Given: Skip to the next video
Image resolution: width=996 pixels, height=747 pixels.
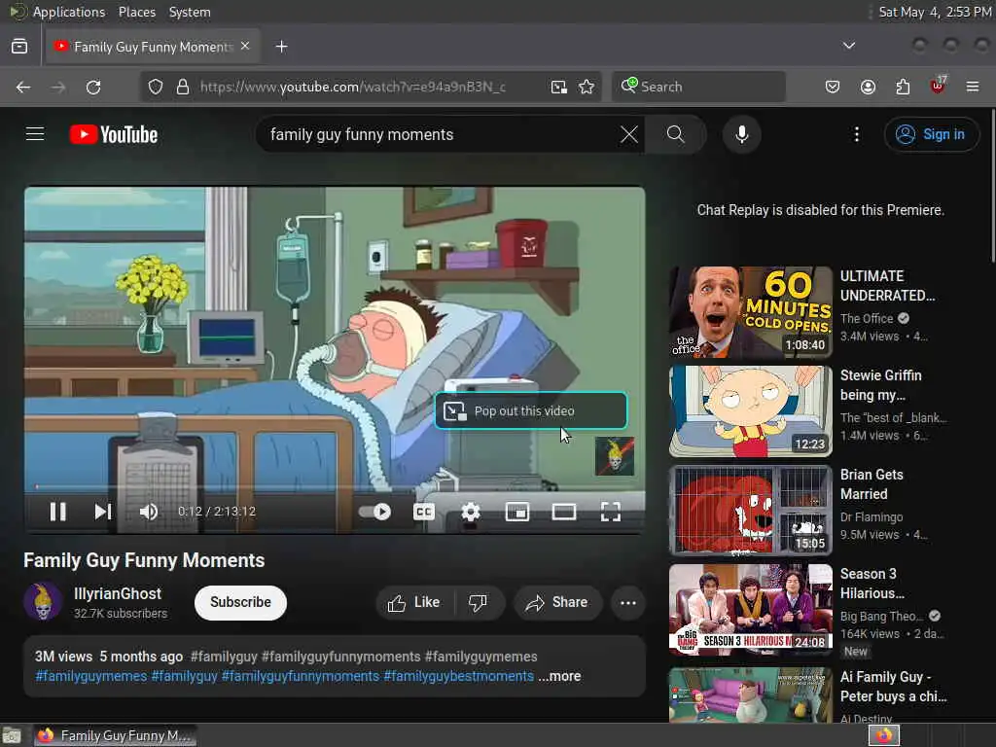Looking at the screenshot, I should [x=103, y=512].
